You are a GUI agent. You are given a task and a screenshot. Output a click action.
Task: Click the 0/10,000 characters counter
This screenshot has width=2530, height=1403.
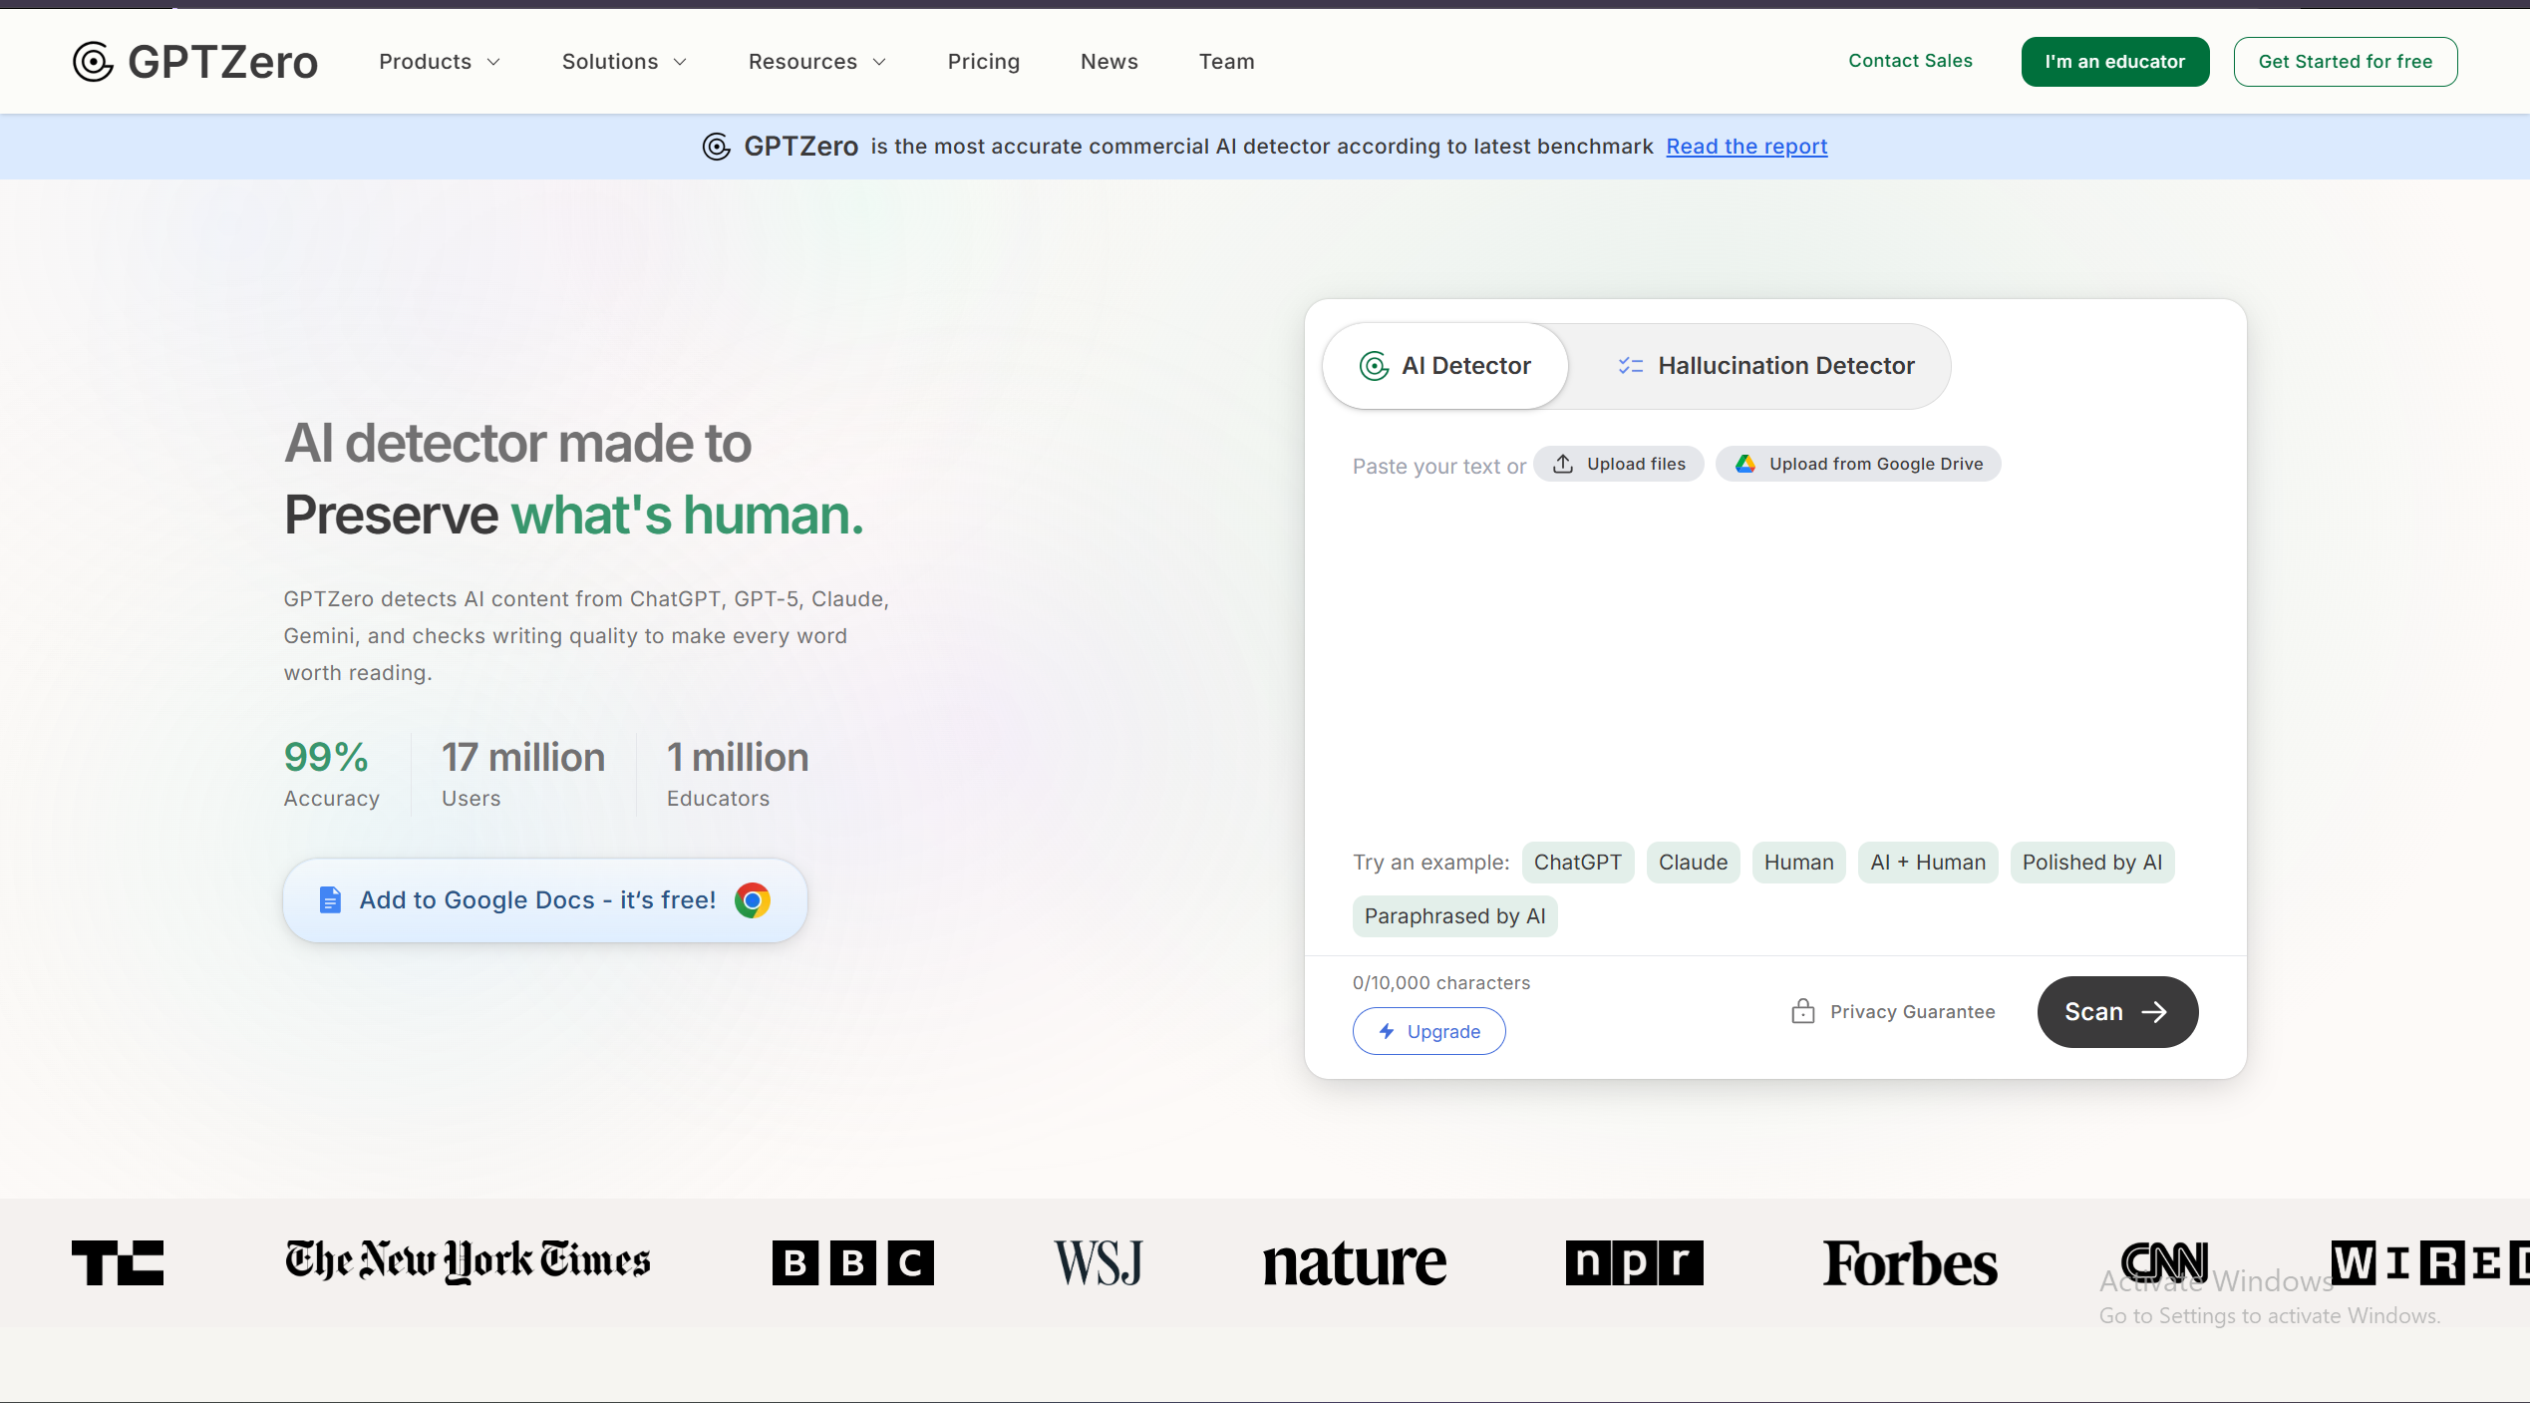point(1440,983)
